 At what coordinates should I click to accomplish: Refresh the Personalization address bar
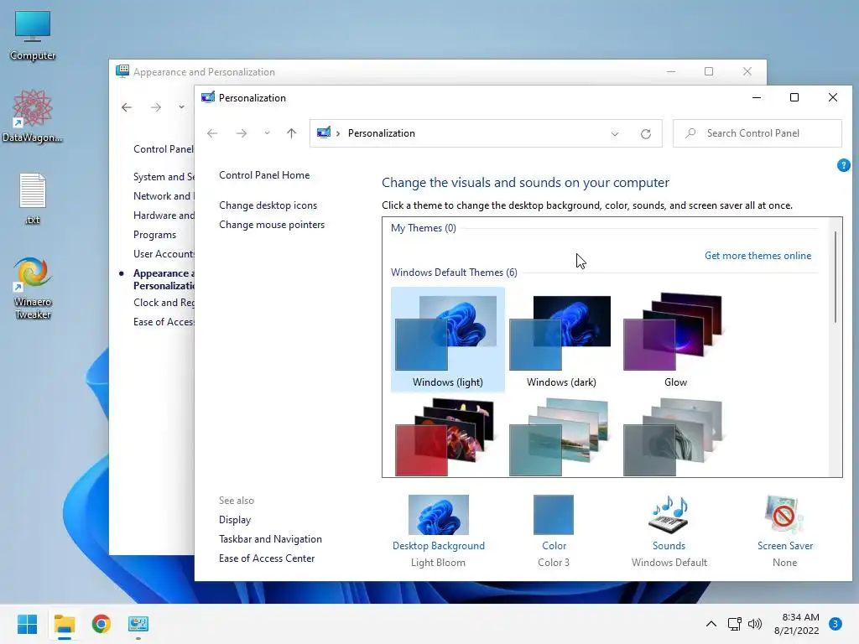(x=646, y=133)
